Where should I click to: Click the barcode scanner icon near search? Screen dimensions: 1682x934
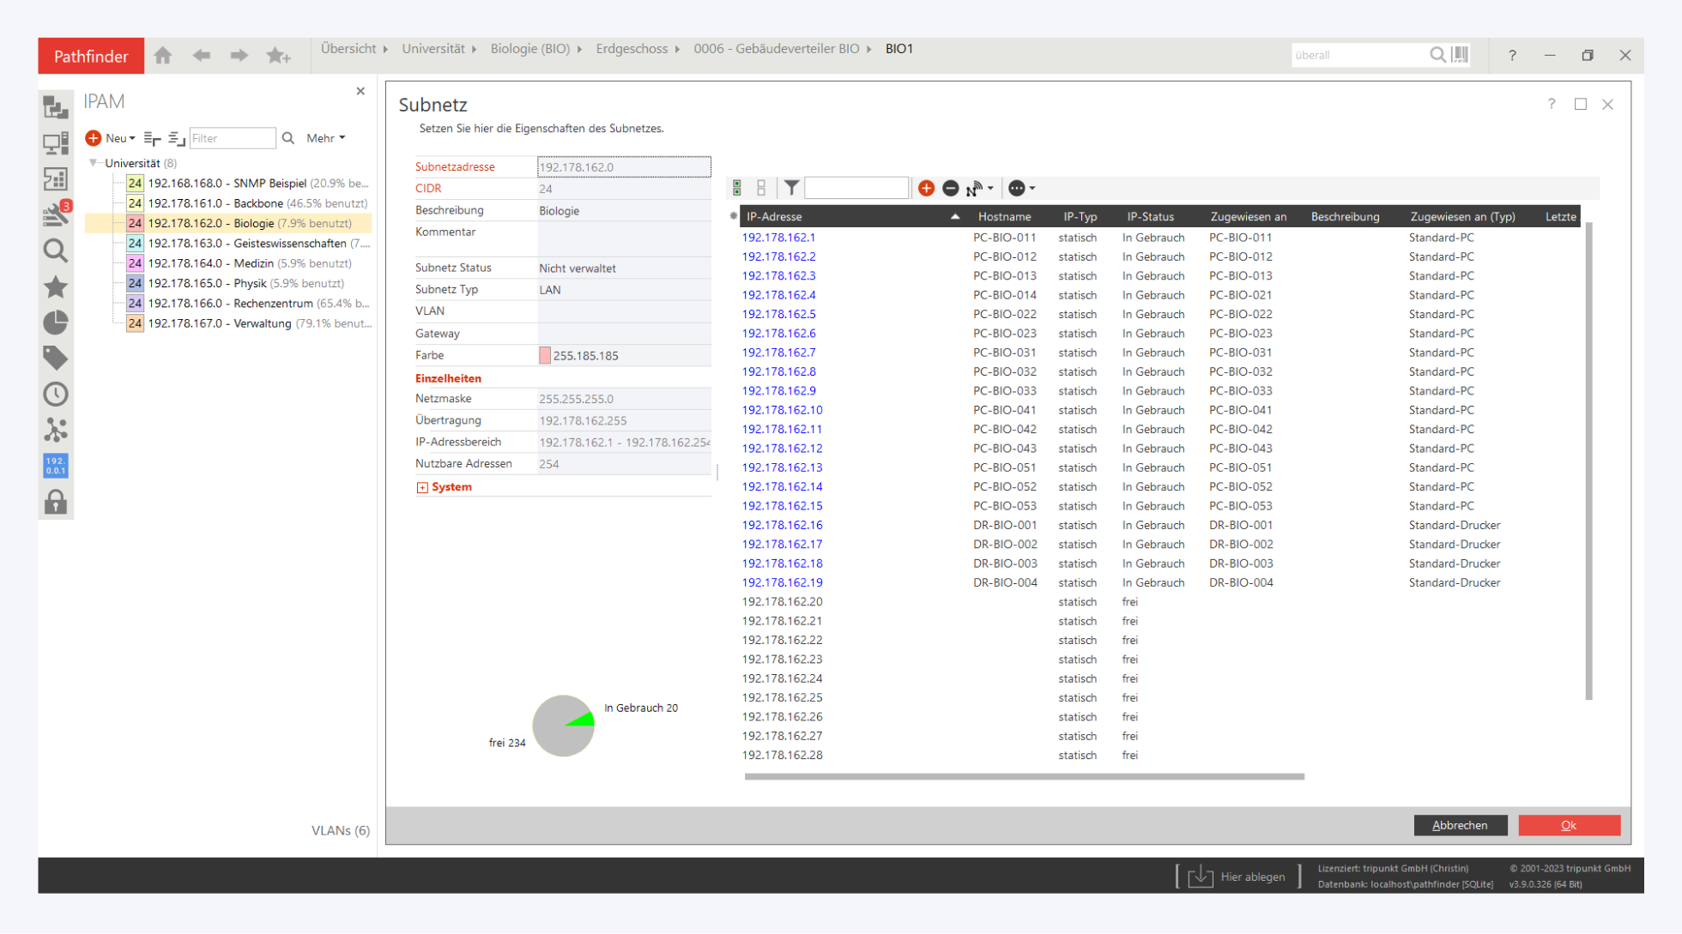point(1461,55)
